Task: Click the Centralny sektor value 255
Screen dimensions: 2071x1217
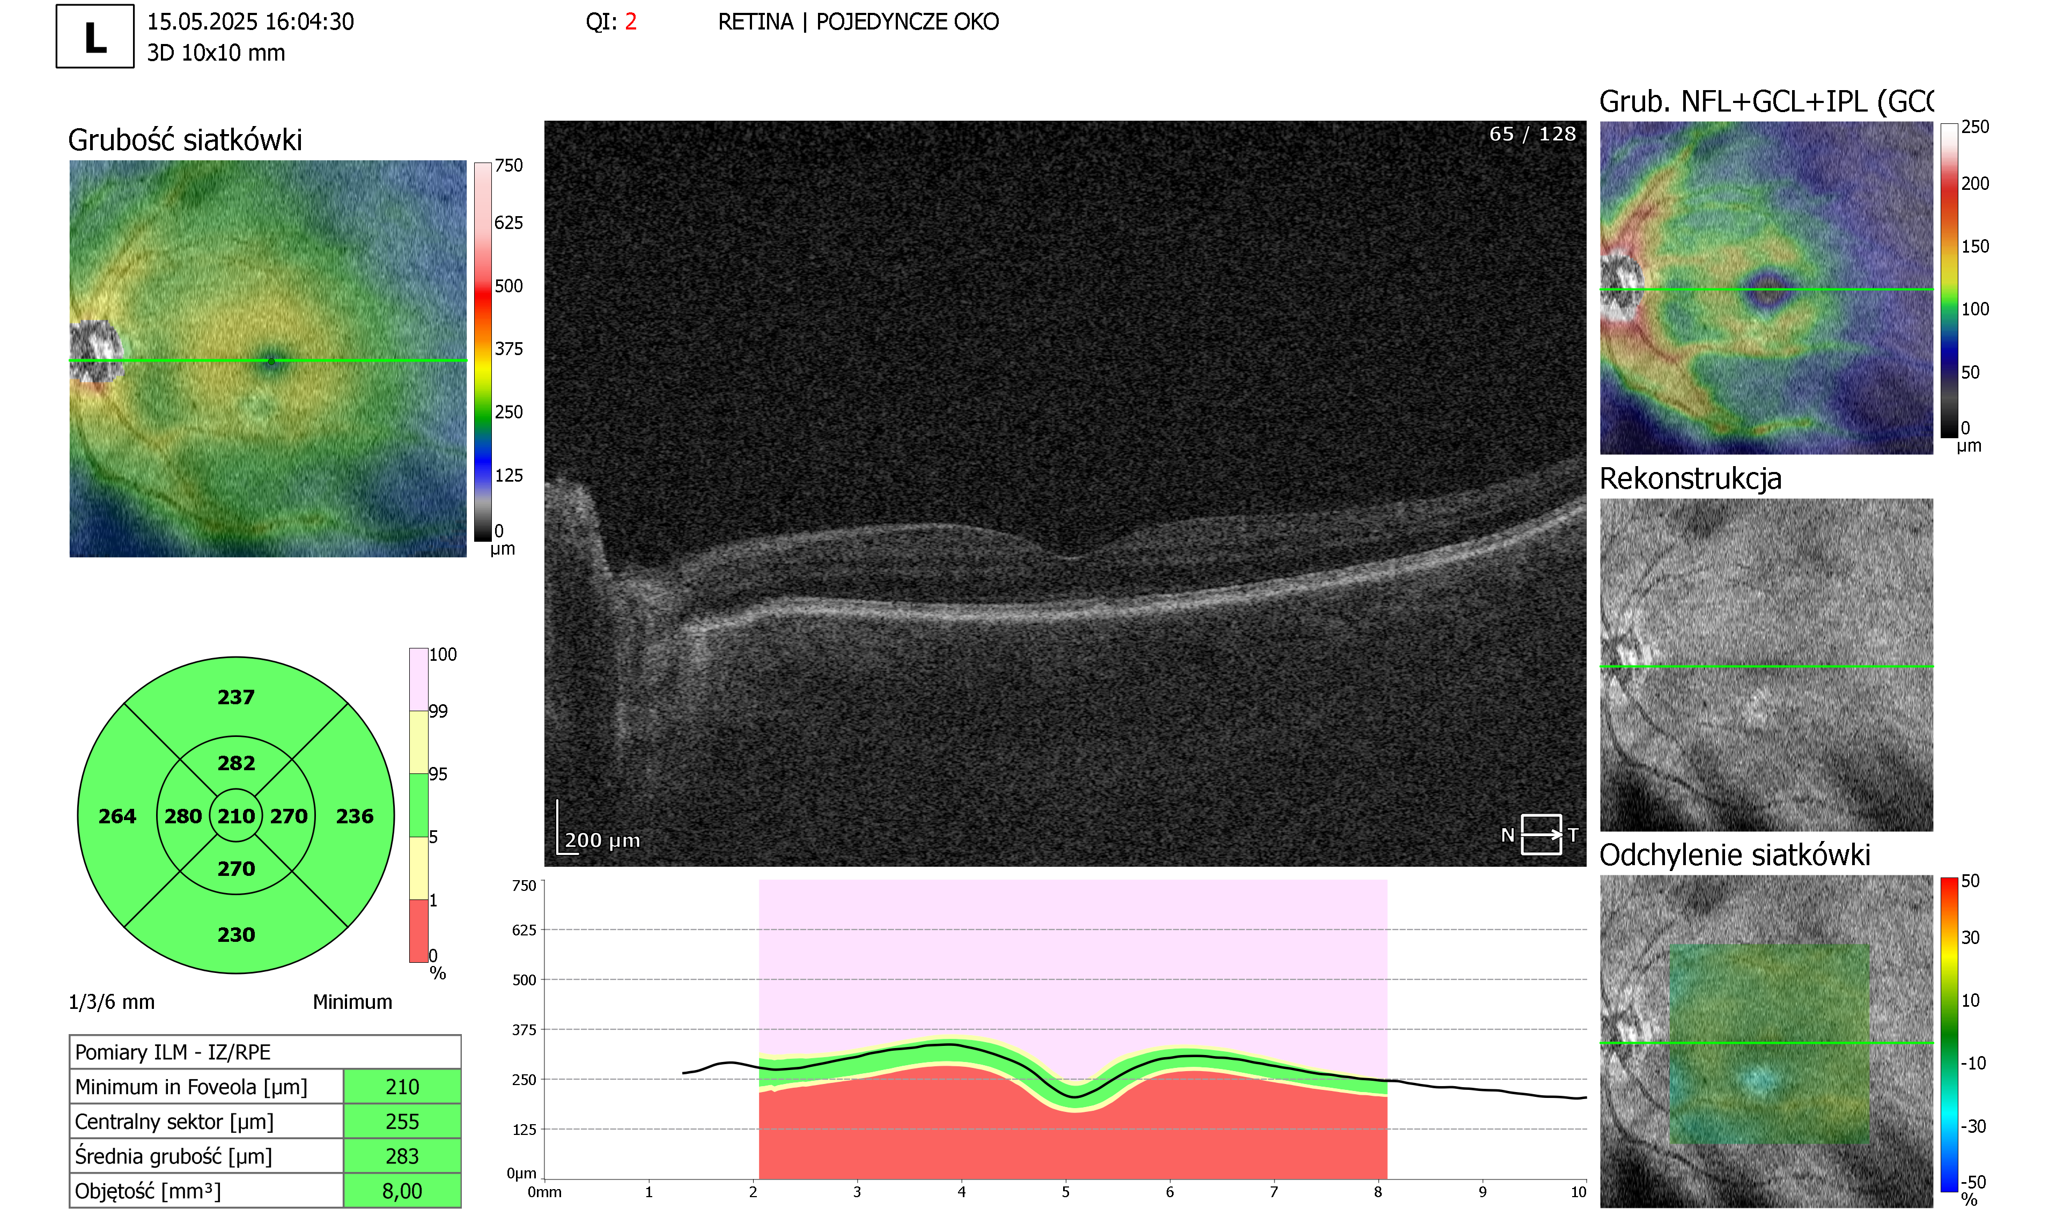Action: (402, 1121)
